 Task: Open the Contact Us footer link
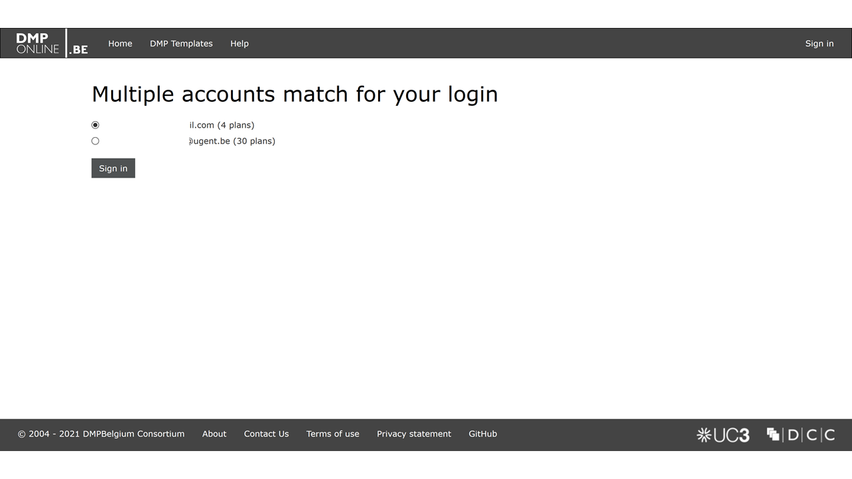coord(266,434)
